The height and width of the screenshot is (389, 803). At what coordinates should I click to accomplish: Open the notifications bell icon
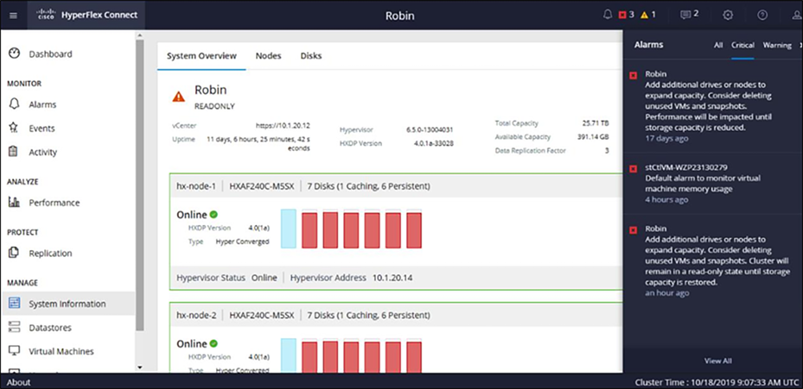point(608,15)
